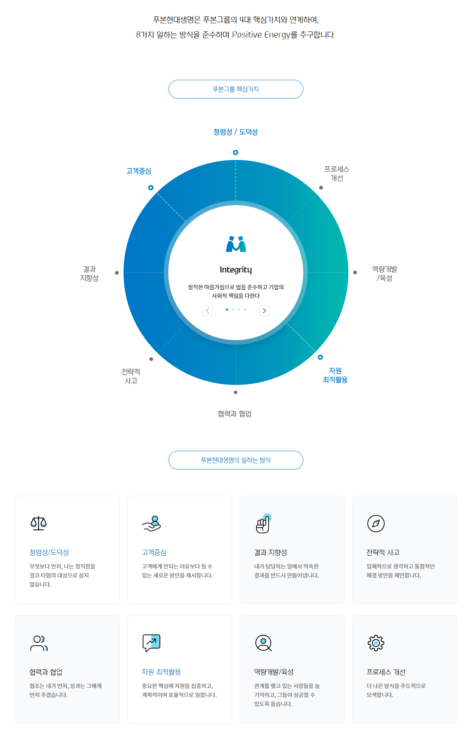
Task: Select the 청렴성 / 도덕성 wheel label
Action: point(236,132)
